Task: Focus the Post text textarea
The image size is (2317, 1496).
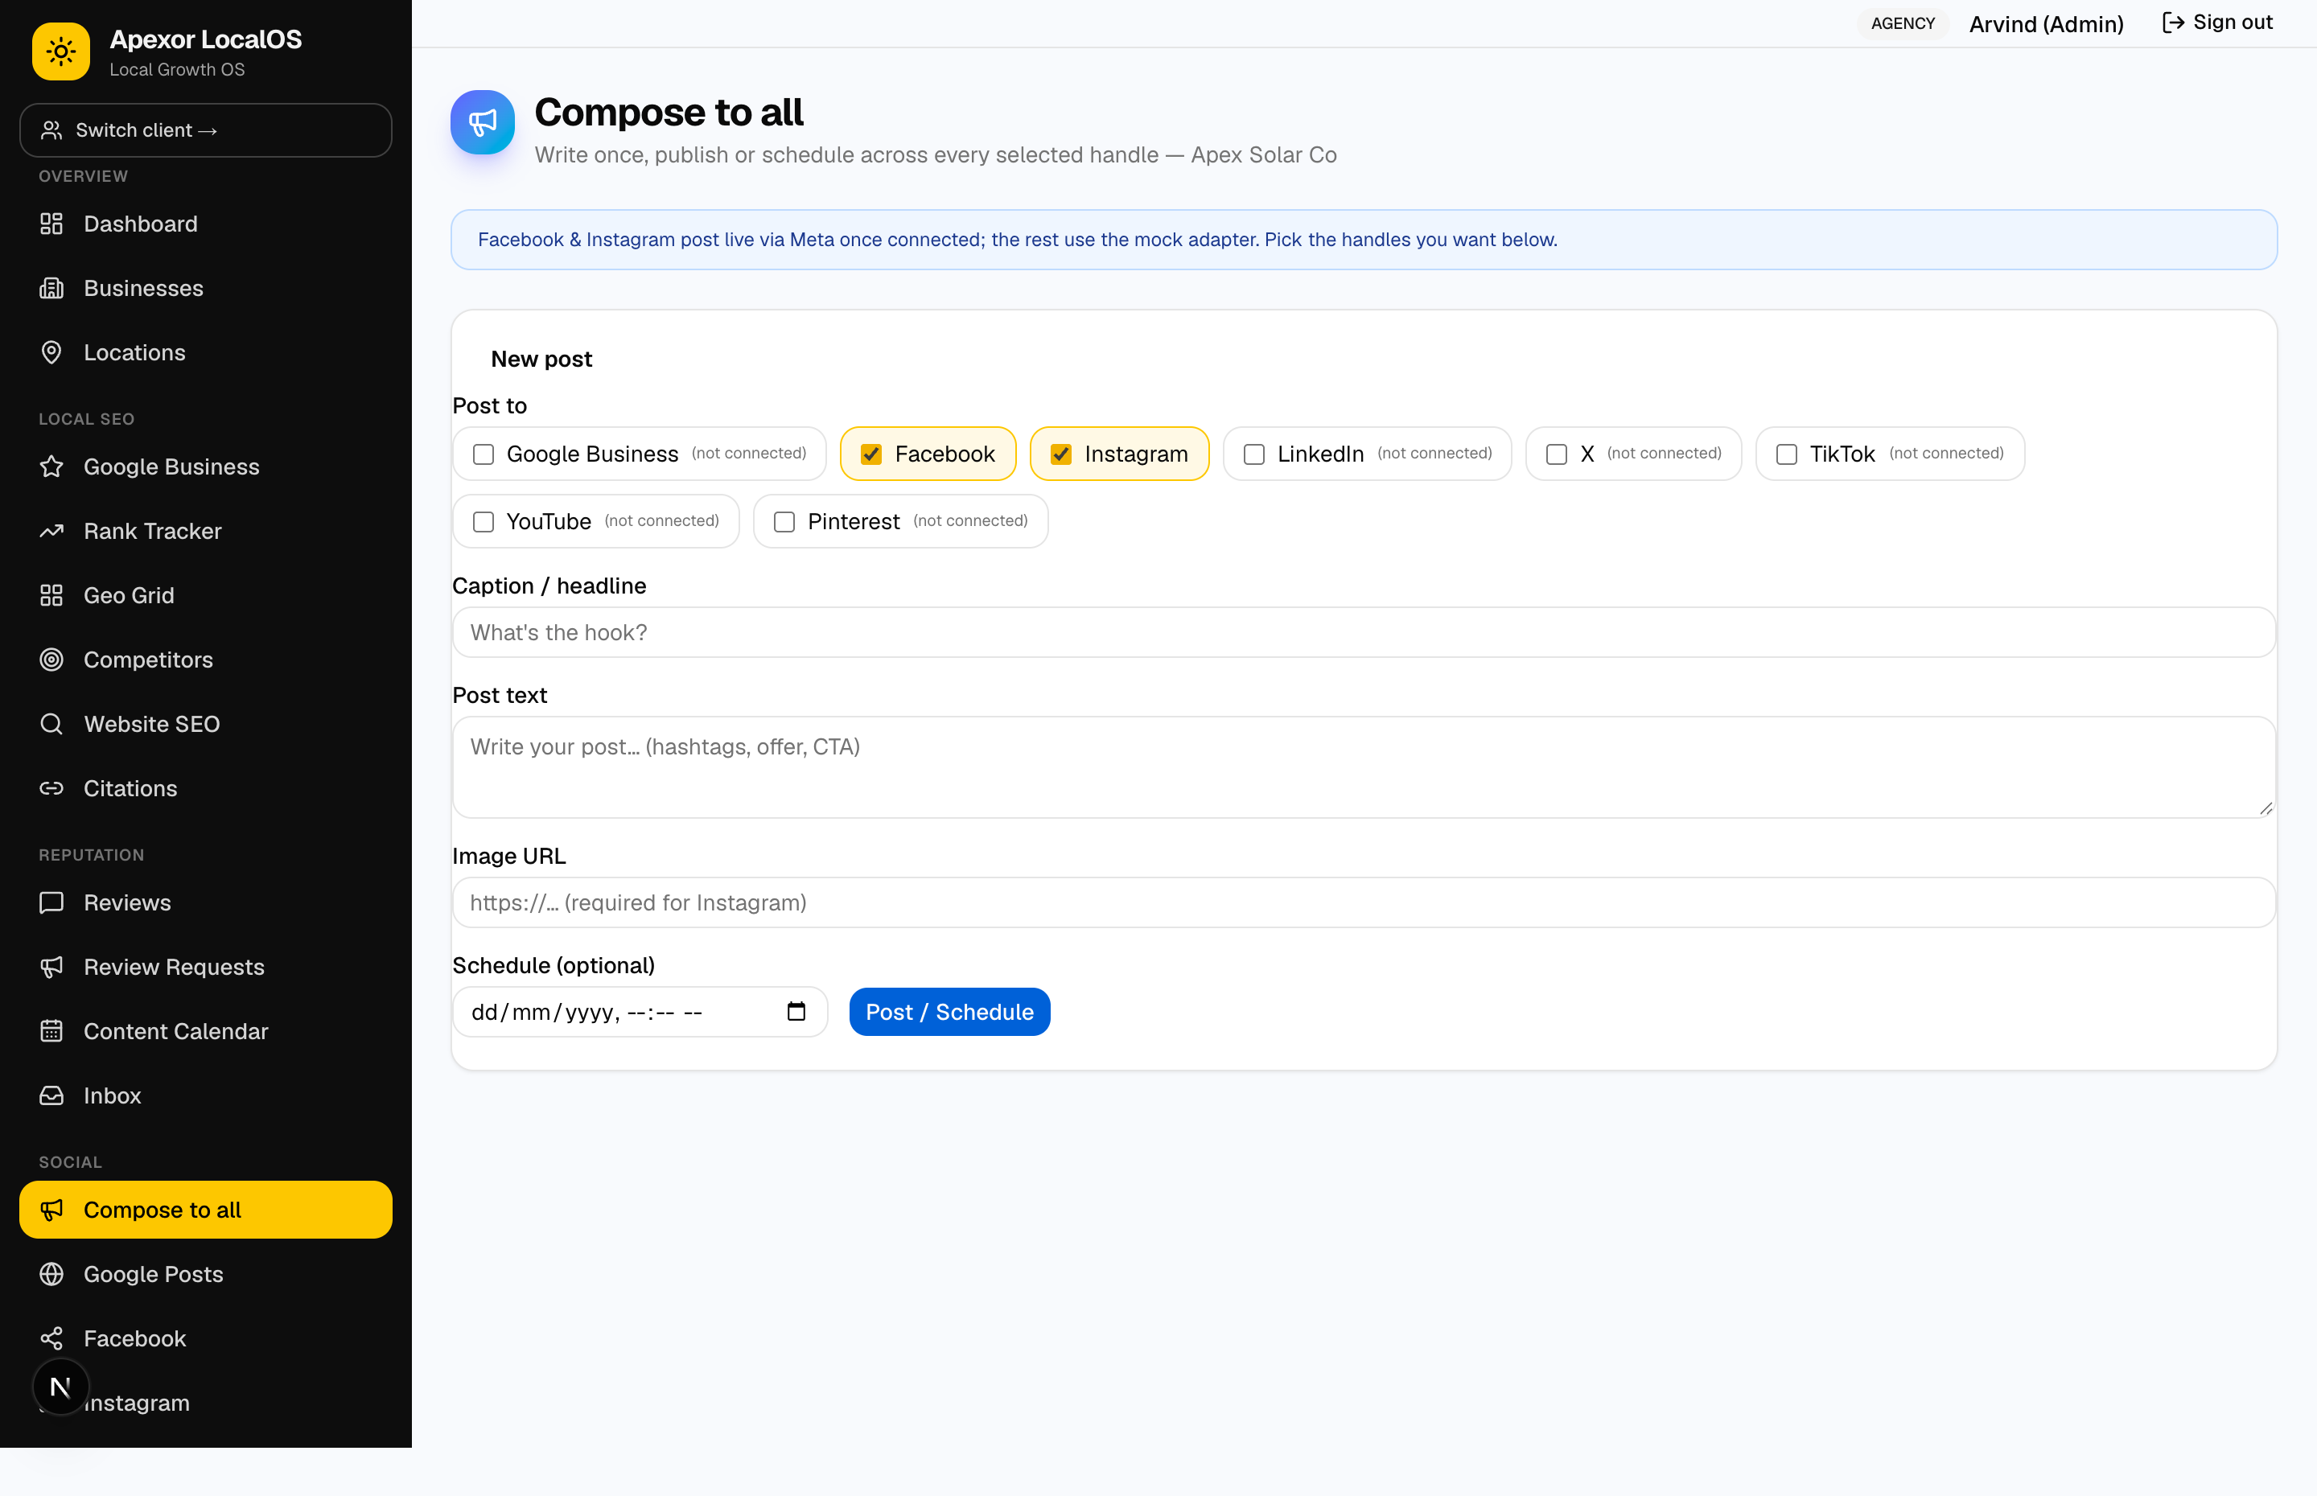Action: coord(1364,767)
